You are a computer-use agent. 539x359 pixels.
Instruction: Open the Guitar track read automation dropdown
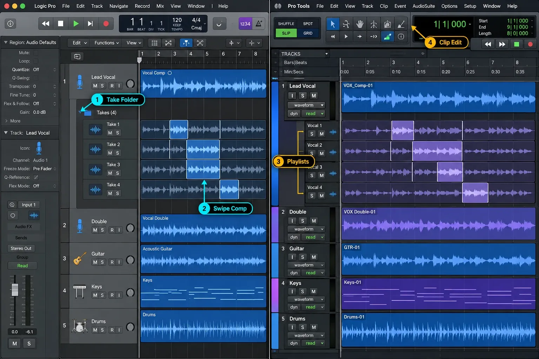point(313,273)
